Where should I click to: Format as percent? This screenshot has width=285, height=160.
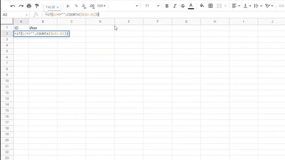76,6
